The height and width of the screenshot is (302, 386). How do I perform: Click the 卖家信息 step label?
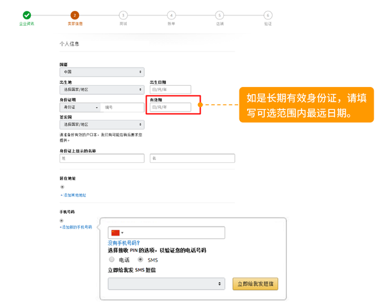pos(75,24)
